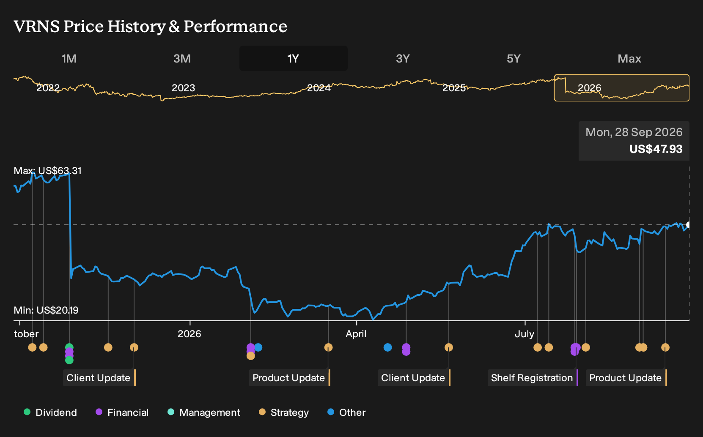Open the 5Y time range view
The height and width of the screenshot is (437, 703).
514,58
